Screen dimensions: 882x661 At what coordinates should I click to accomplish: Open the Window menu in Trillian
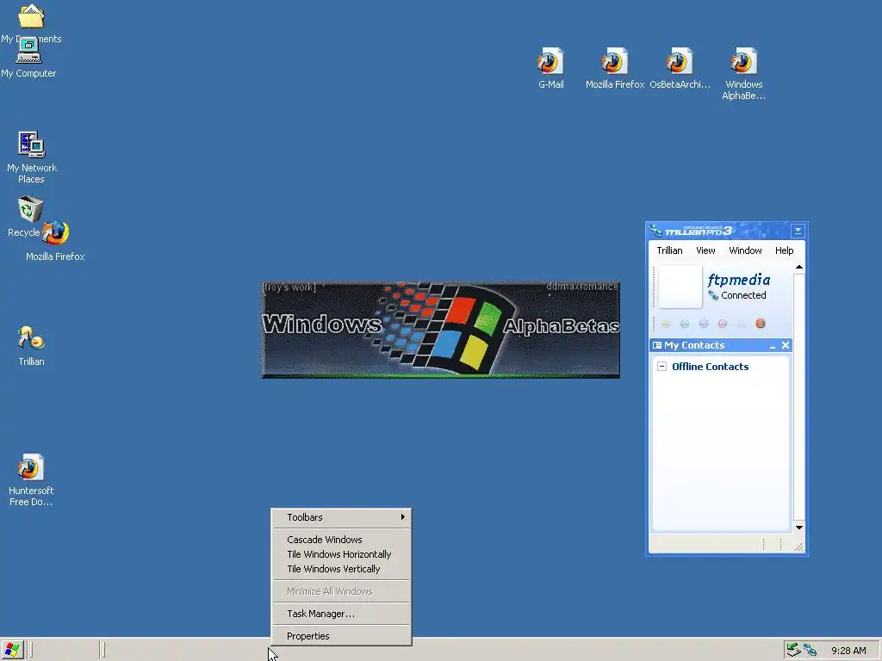[x=745, y=250]
